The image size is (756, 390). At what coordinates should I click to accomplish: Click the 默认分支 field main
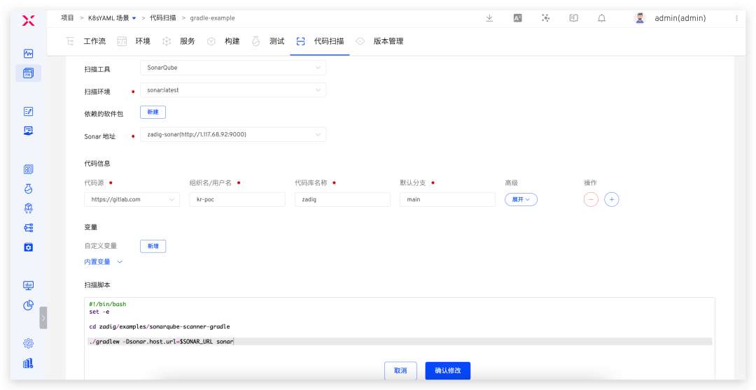pyautogui.click(x=447, y=199)
